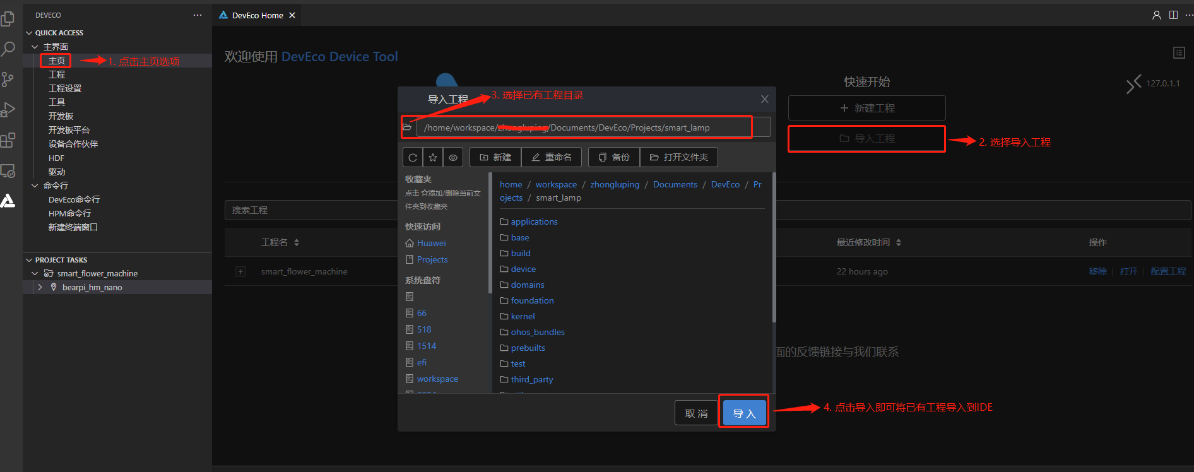This screenshot has width=1194, height=472.
Task: Click the 导入 button to import project
Action: click(x=744, y=413)
